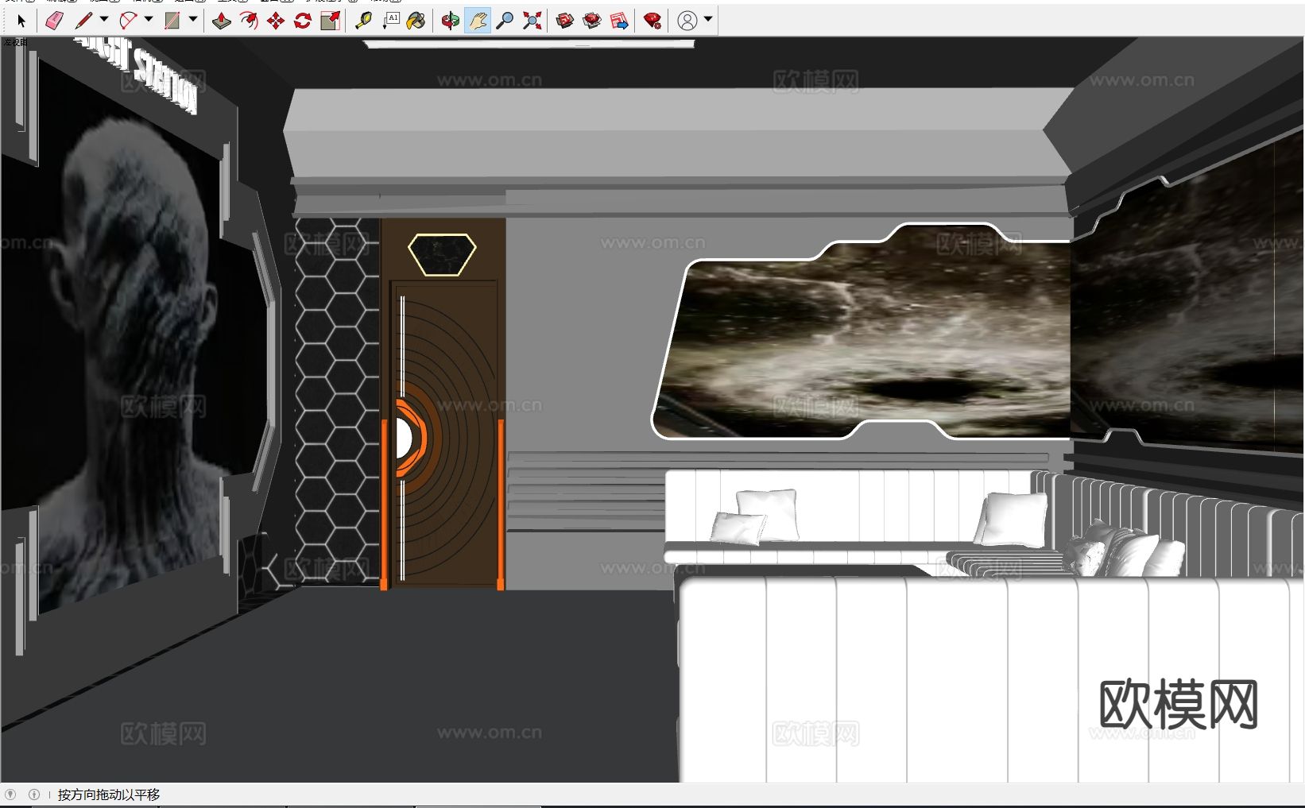1305x808 pixels.
Task: Select the Text label tool
Action: 390,21
